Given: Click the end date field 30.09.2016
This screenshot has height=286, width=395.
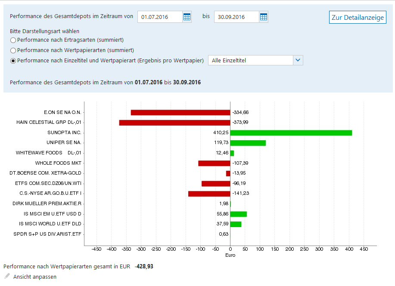Looking at the screenshot, I should [x=236, y=17].
